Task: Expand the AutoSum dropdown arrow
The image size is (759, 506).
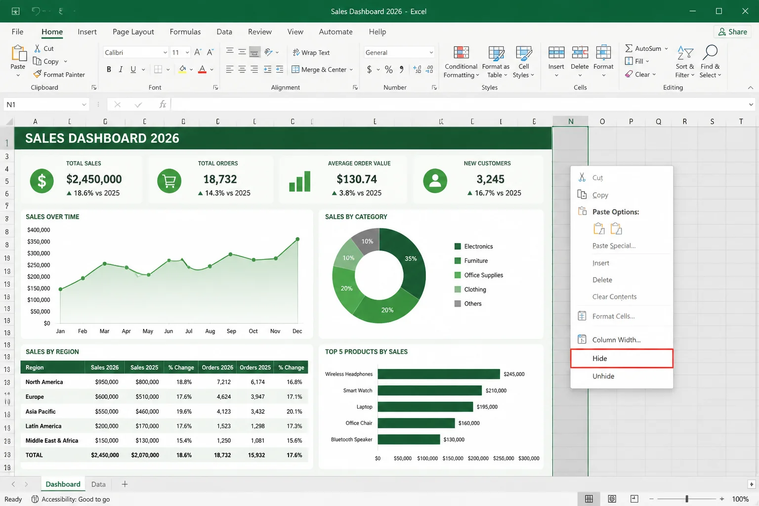Action: pyautogui.click(x=666, y=48)
